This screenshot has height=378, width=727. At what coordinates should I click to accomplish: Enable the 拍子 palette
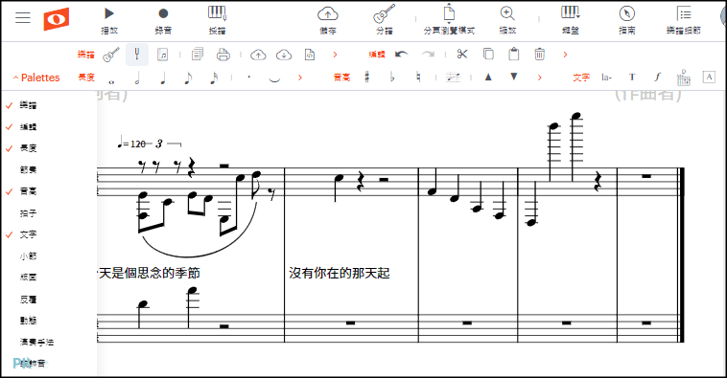click(28, 213)
